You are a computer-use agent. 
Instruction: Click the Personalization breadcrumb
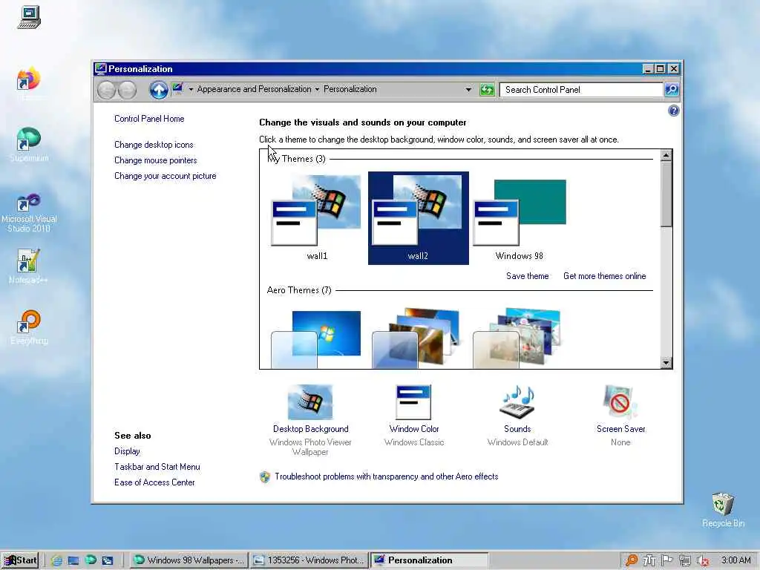pos(350,89)
